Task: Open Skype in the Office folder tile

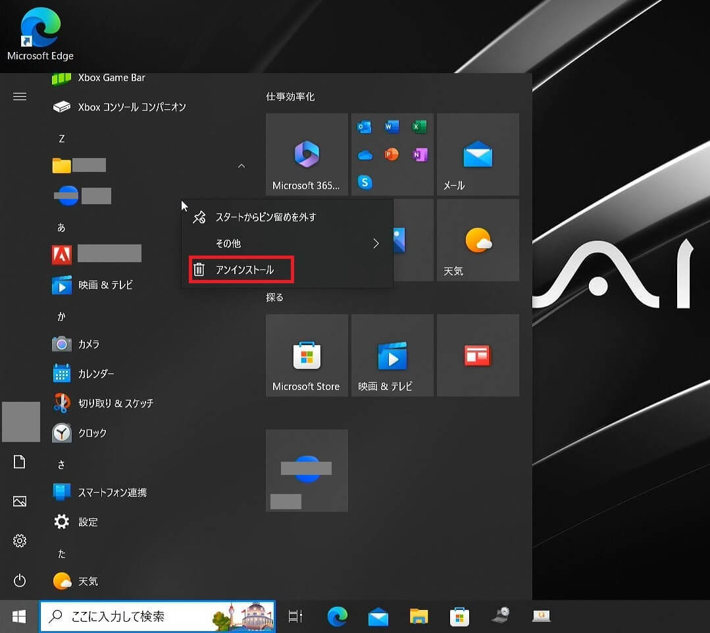Action: pyautogui.click(x=365, y=182)
